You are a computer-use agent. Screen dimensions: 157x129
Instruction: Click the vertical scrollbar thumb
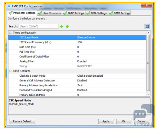[148, 63]
